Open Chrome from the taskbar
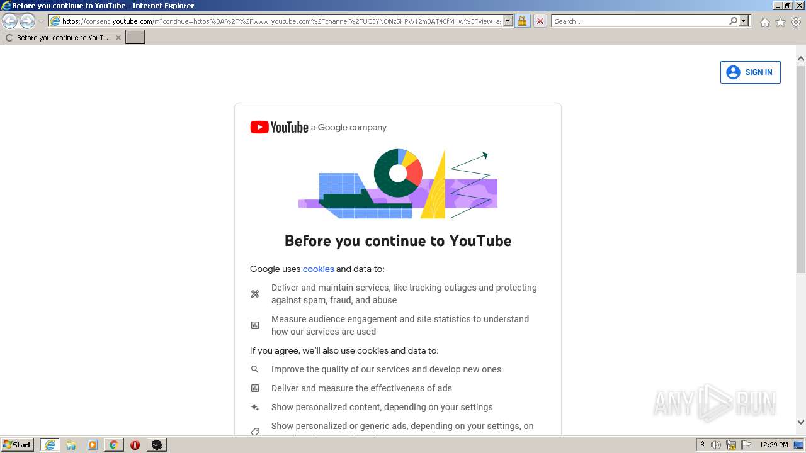Image resolution: width=806 pixels, height=453 pixels. tap(114, 445)
